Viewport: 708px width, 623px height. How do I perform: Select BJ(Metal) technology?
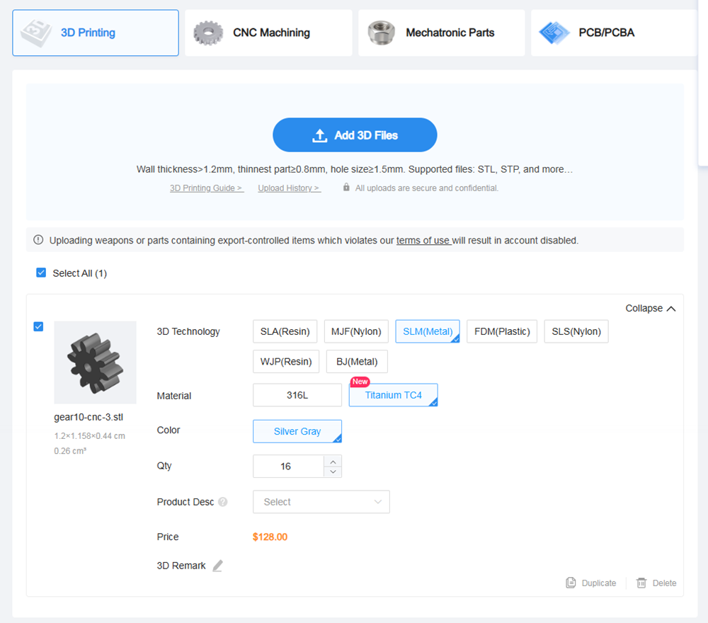(357, 362)
